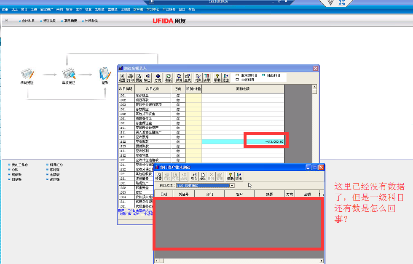Open the 帮助 menu in top bar
The image size is (413, 264).
tap(192, 9)
